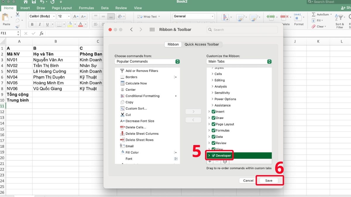The width and height of the screenshot is (351, 197).
Task: Click the Home icon in title bar
Action: pyautogui.click(x=25, y=2)
